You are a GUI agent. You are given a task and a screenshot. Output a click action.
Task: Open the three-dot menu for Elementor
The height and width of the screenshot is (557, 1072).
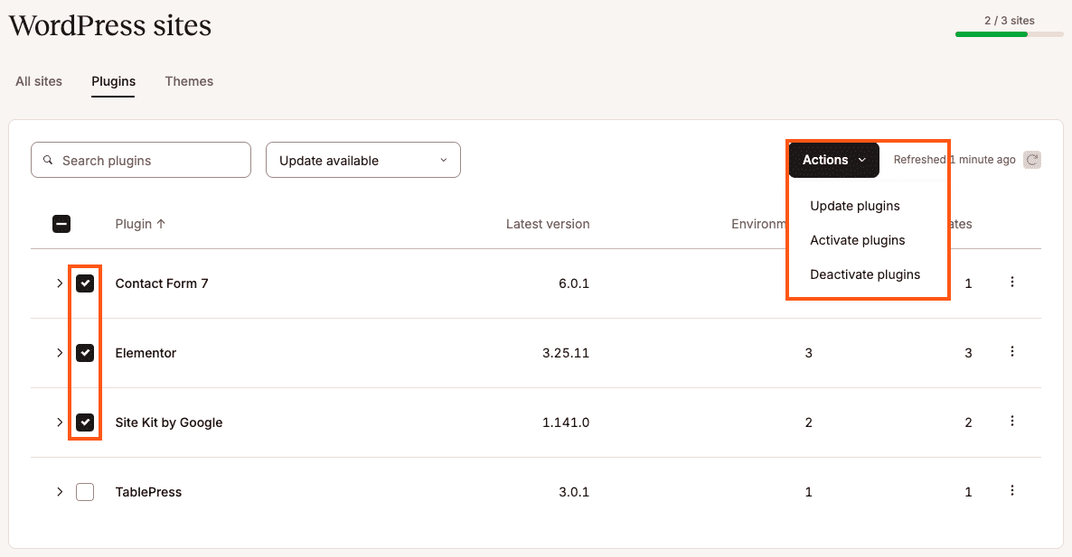click(x=1012, y=352)
